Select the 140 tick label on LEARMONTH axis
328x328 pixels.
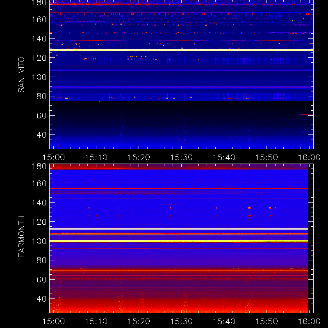point(39,203)
